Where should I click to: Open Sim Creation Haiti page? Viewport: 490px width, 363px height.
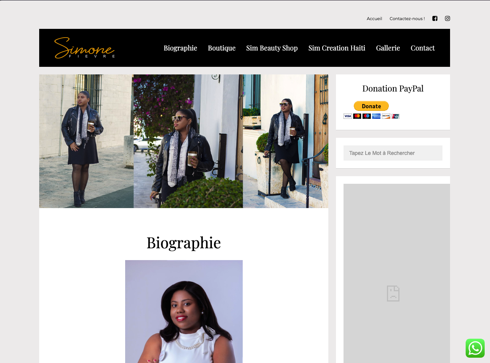pos(337,48)
